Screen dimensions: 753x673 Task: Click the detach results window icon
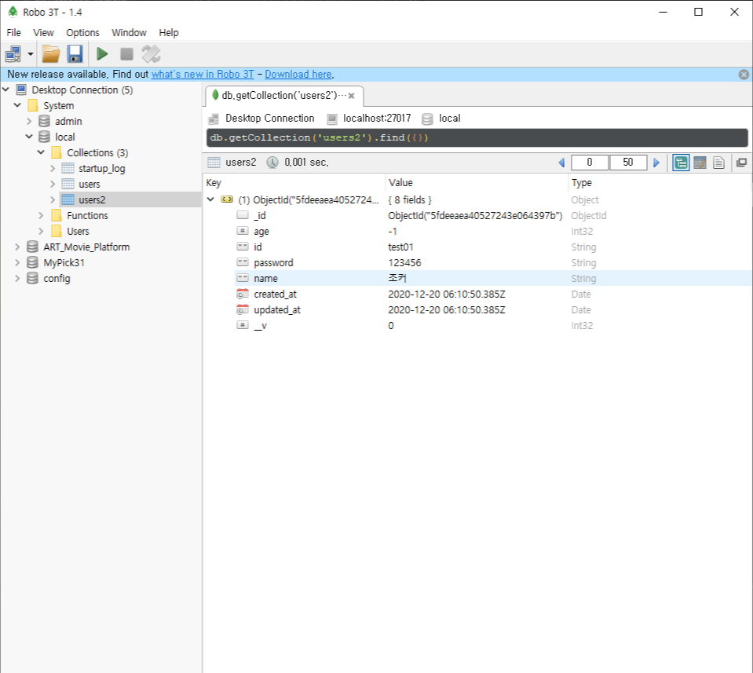[x=741, y=163]
